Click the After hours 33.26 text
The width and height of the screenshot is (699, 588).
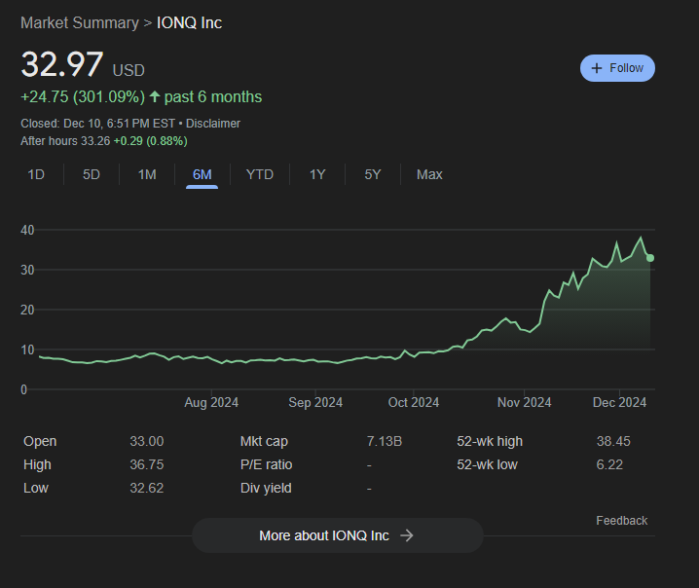pyautogui.click(x=65, y=141)
